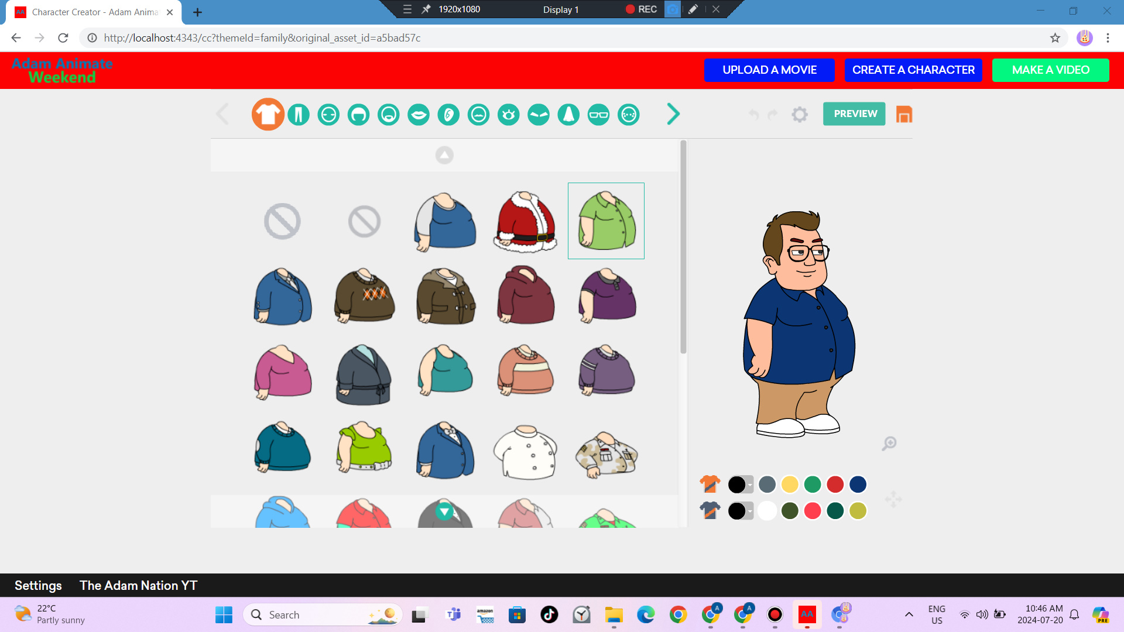The image size is (1124, 632).
Task: Pick the white undershirt color swatch
Action: [767, 511]
